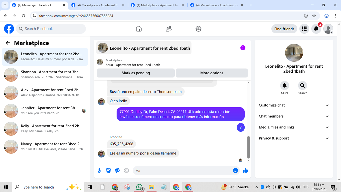Click install app icon in address bar

pyautogui.click(x=306, y=16)
